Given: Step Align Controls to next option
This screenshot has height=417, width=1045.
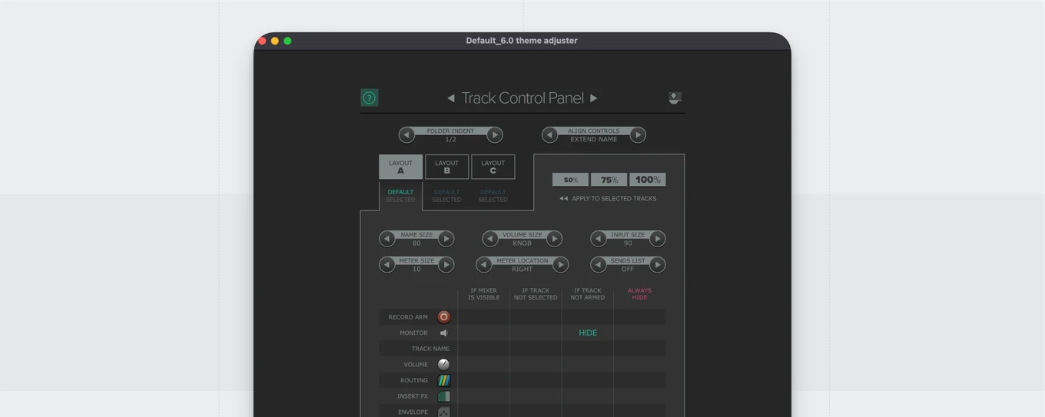Looking at the screenshot, I should 638,134.
